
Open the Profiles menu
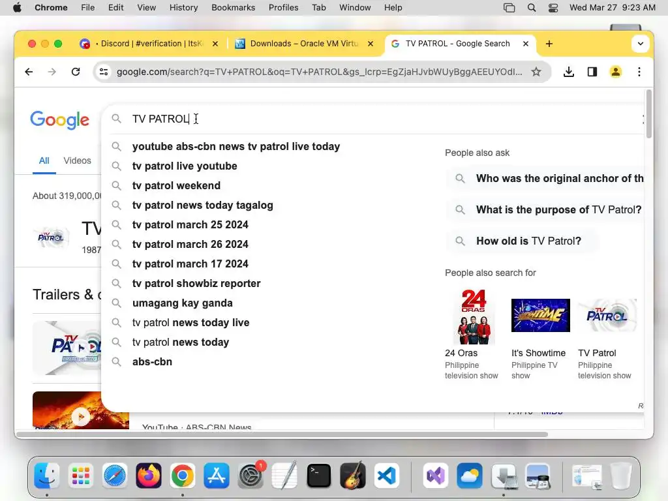[x=283, y=8]
